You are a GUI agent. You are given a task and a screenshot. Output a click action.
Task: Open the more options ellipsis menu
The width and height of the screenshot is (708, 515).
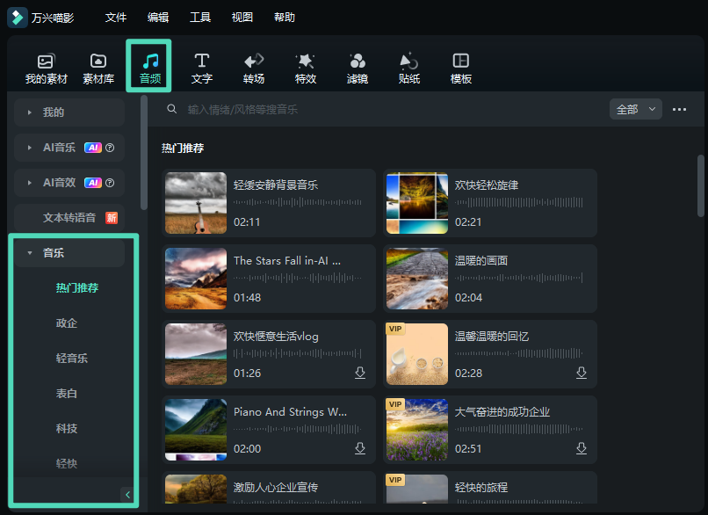click(679, 109)
